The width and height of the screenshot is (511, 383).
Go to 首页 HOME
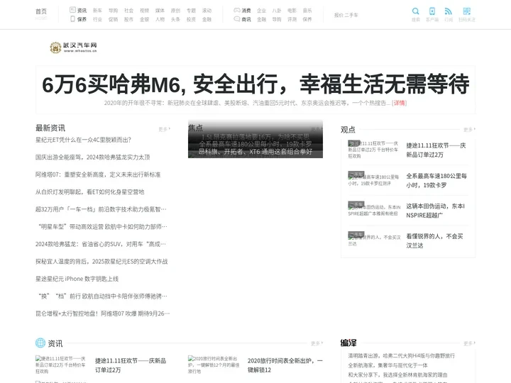(41, 13)
